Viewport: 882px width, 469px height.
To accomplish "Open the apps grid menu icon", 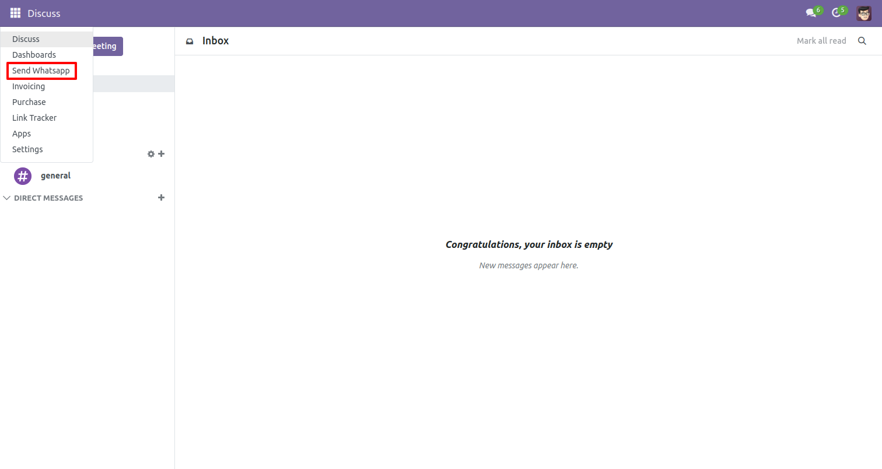I will 15,13.
